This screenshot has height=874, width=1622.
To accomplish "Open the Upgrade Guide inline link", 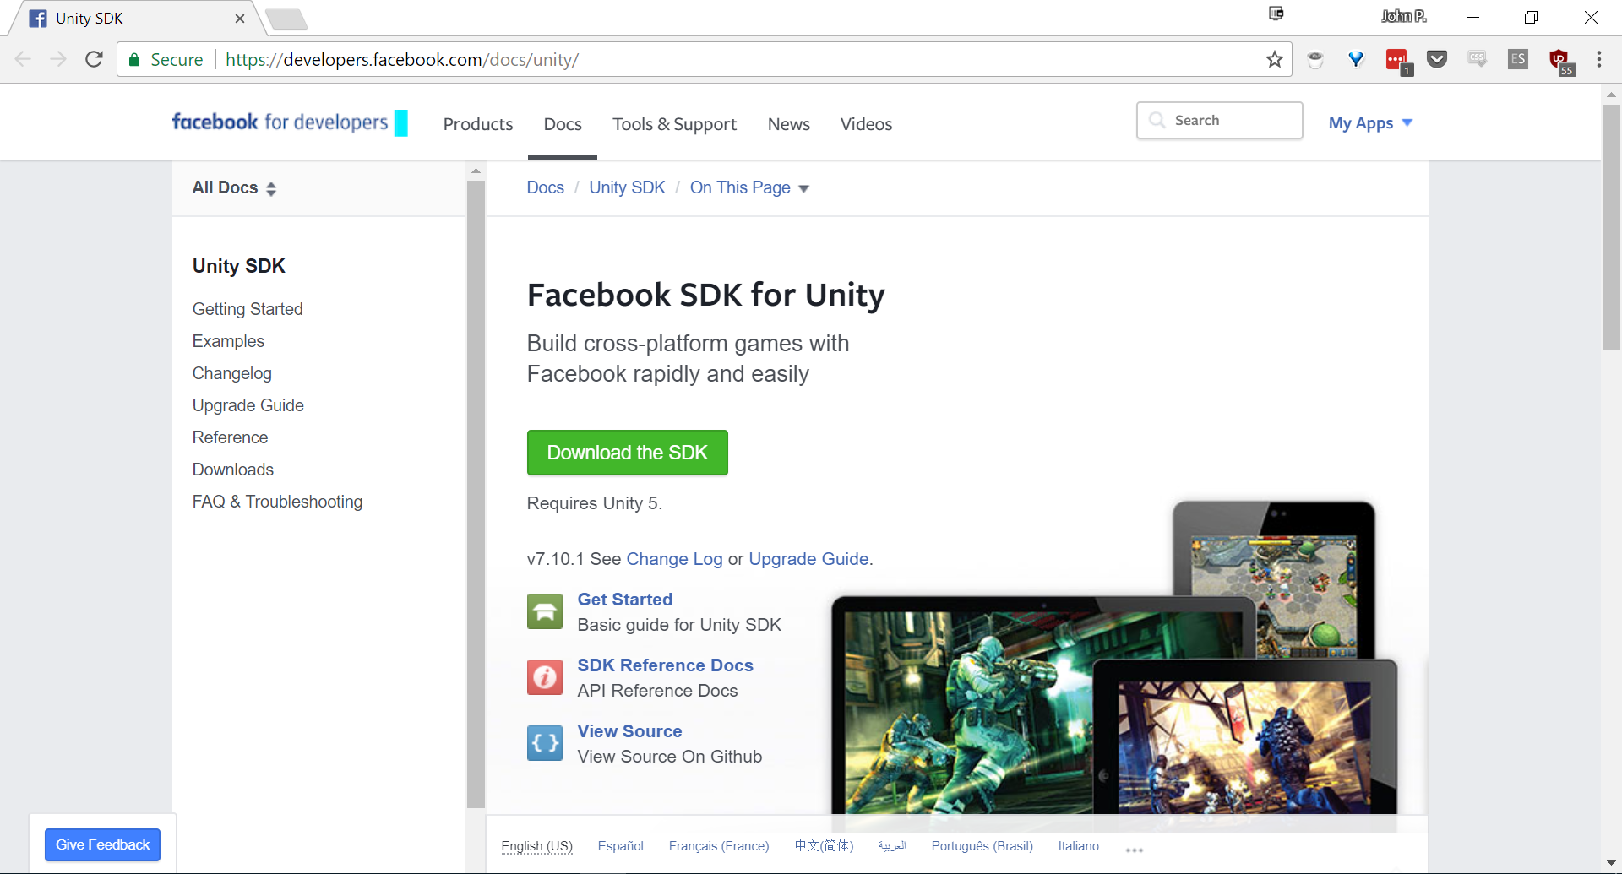I will tap(808, 559).
